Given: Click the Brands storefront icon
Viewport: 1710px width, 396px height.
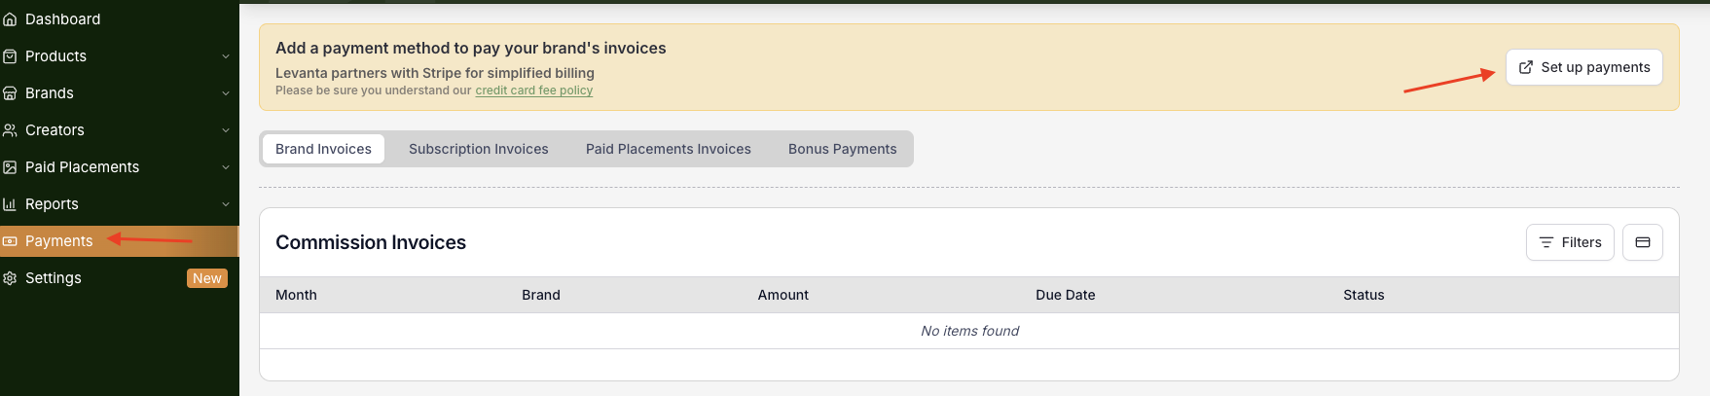Looking at the screenshot, I should pos(10,93).
